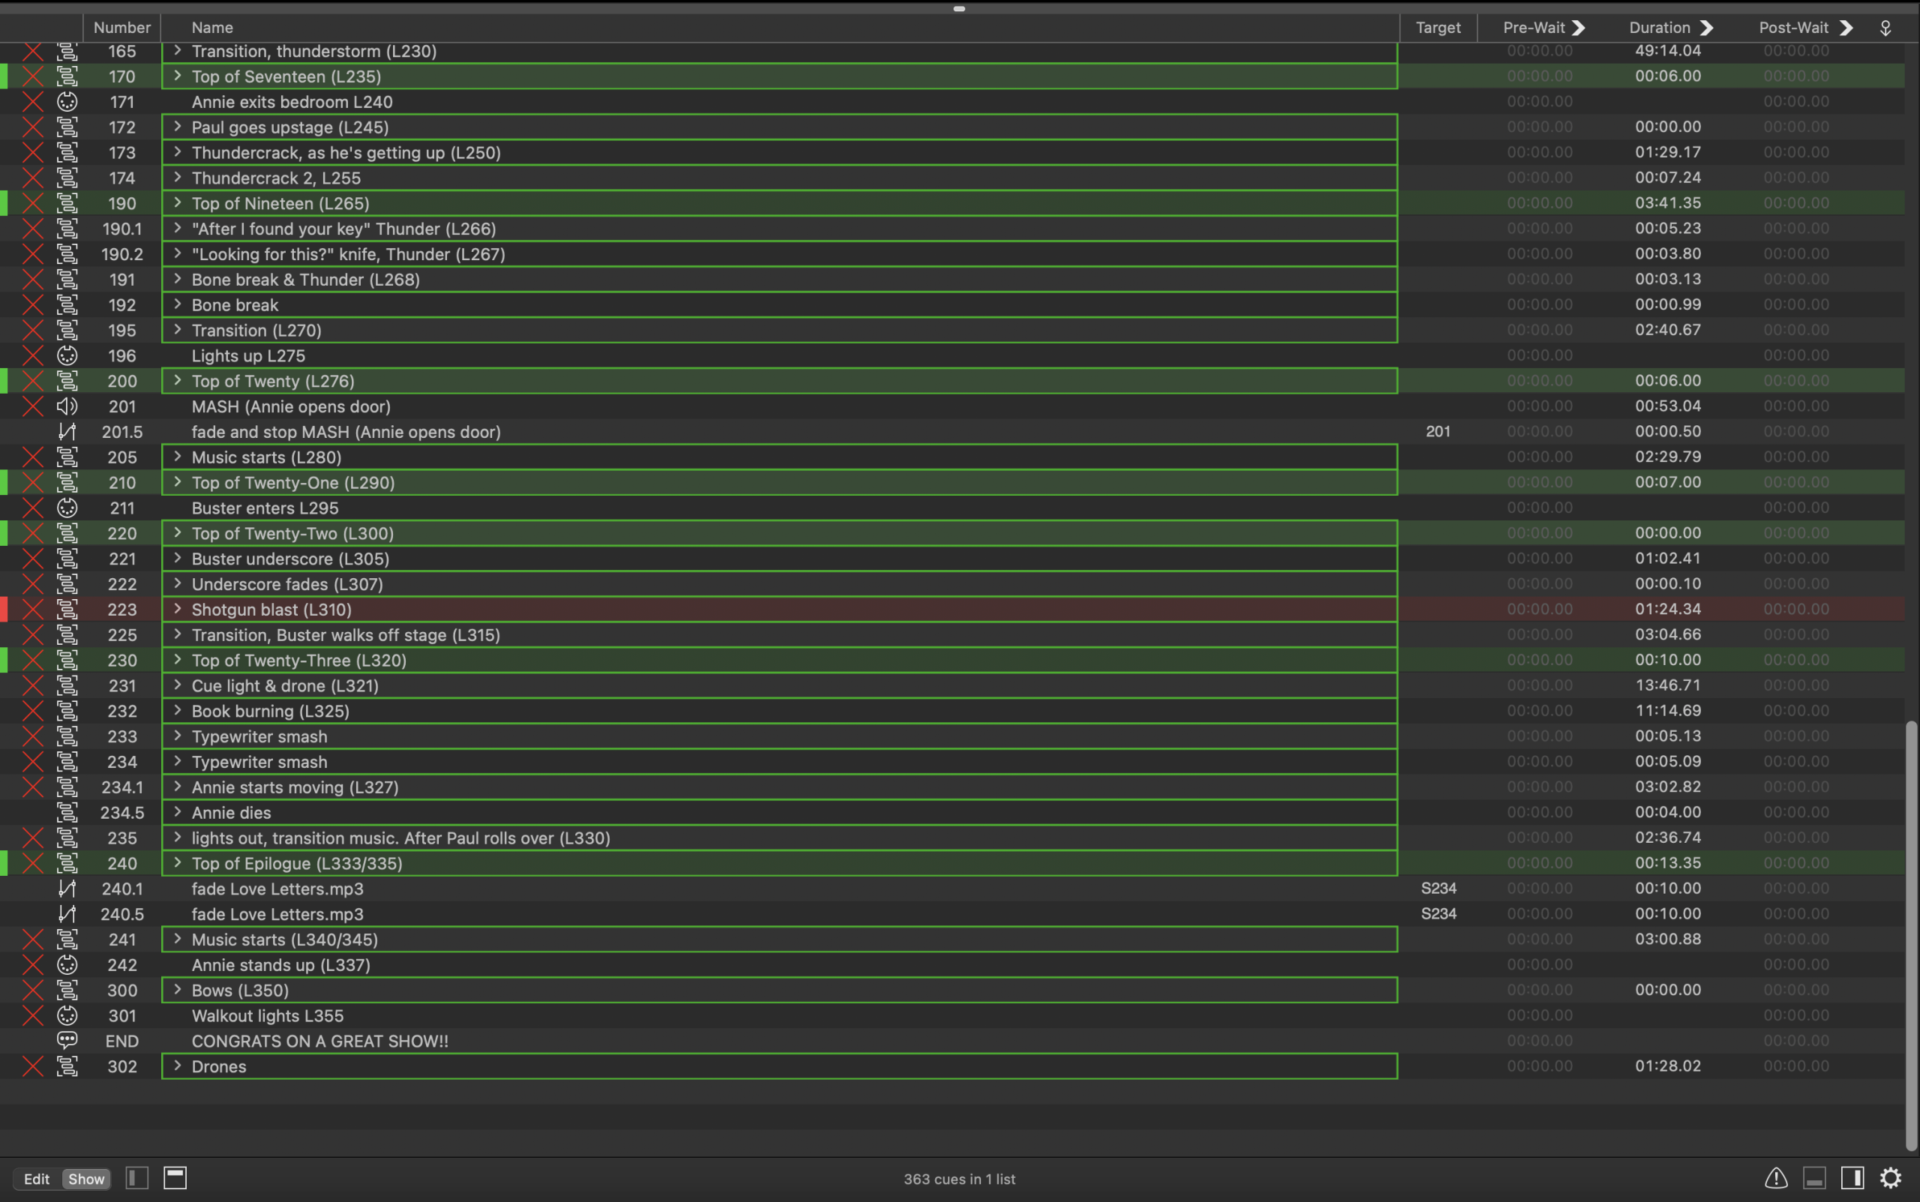This screenshot has height=1202, width=1920.
Task: Click the cue list vertical scrollbar
Action: pyautogui.click(x=1910, y=934)
